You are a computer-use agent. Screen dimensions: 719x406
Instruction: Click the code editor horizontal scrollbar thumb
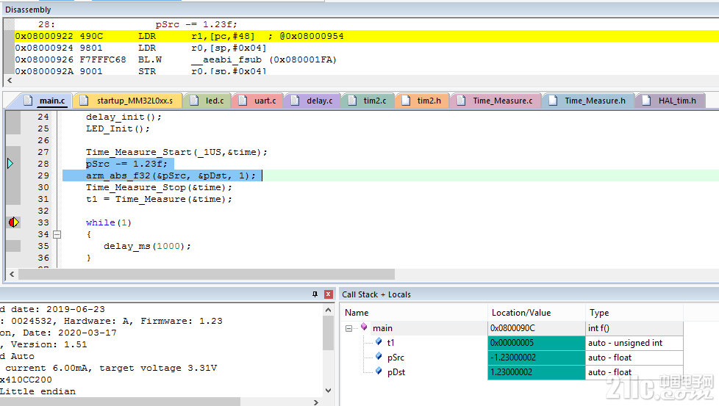tap(207, 274)
